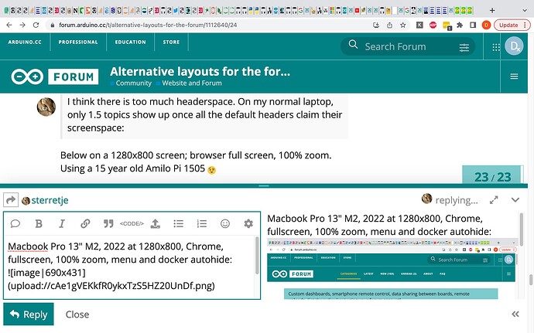This screenshot has height=333, width=534.
Task: Click the reply-to arrow button beside sterretje
Action: [x=11, y=199]
